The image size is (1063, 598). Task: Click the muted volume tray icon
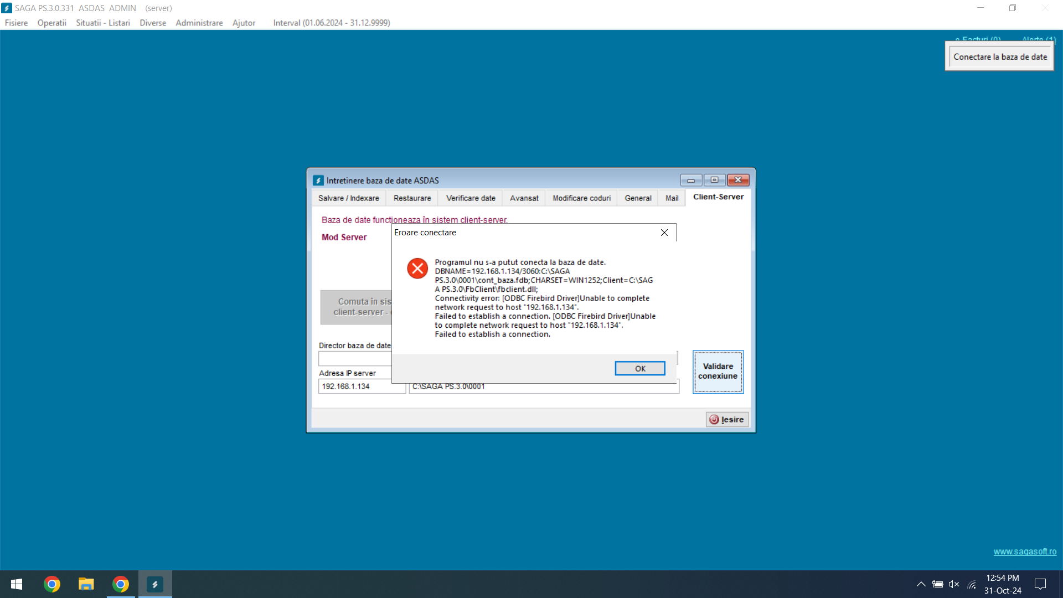(954, 584)
